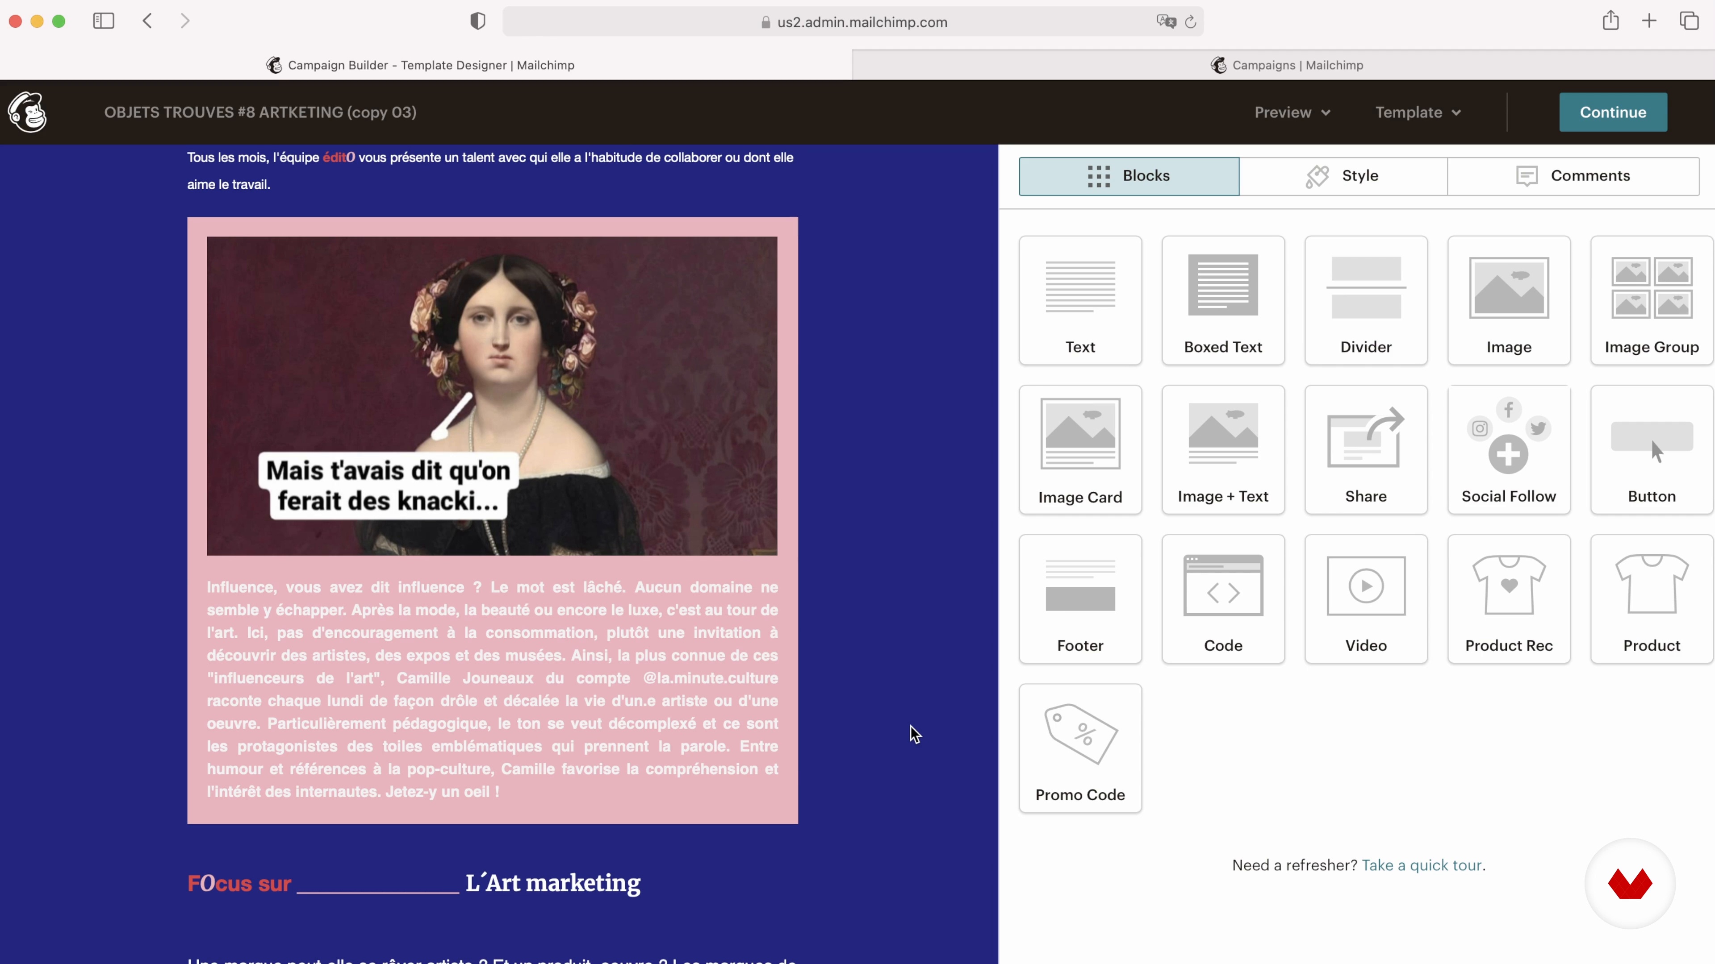Add a Social Follow block

click(1509, 450)
